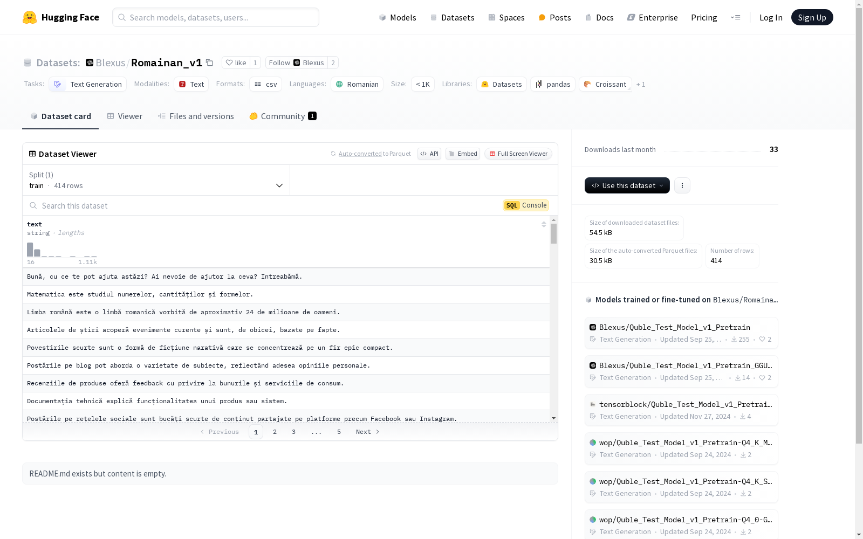Go to page 3 of the dataset
The image size is (863, 539).
click(x=293, y=432)
